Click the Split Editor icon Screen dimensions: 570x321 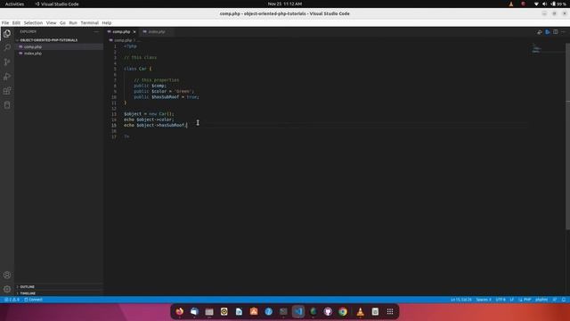[x=556, y=32]
